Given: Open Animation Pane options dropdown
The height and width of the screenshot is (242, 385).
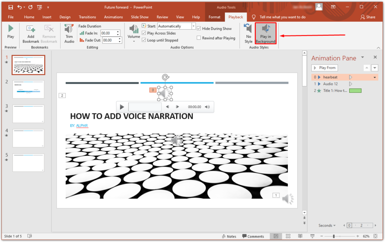Looking at the screenshot, I should [362, 57].
